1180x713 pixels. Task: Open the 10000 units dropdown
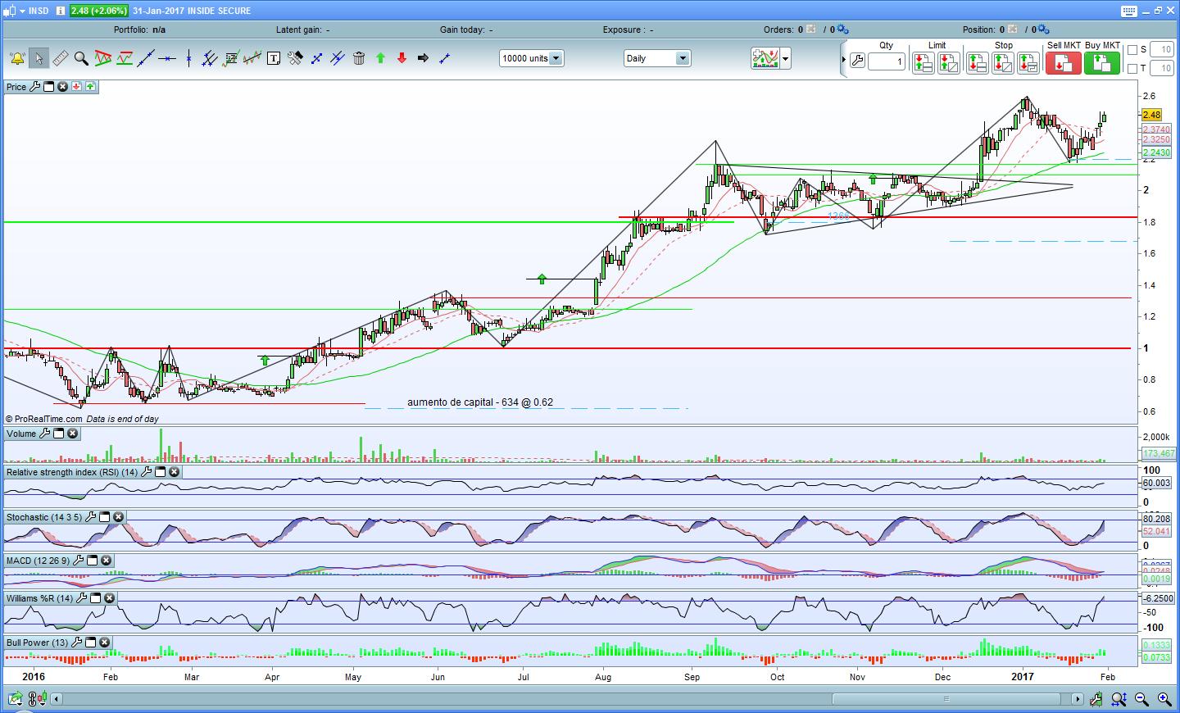(556, 58)
